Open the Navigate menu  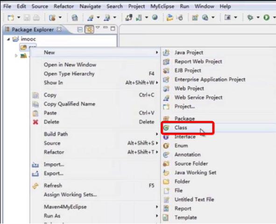[90, 7]
